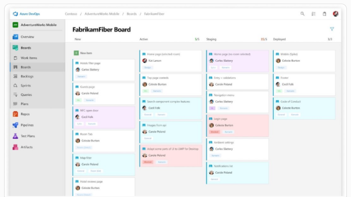This screenshot has width=351, height=197.
Task: Open the marketplace shopping bag icon
Action: 324,14
